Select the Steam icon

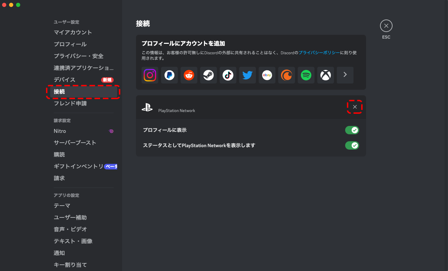208,75
